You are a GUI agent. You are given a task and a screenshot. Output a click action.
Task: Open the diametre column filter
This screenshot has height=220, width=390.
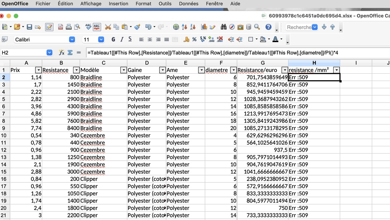(x=233, y=70)
